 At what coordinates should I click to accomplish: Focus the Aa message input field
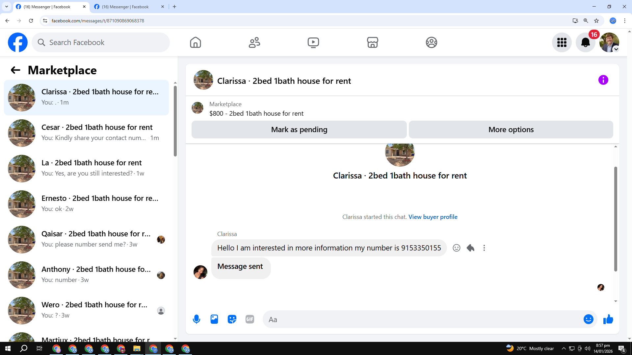(x=421, y=319)
